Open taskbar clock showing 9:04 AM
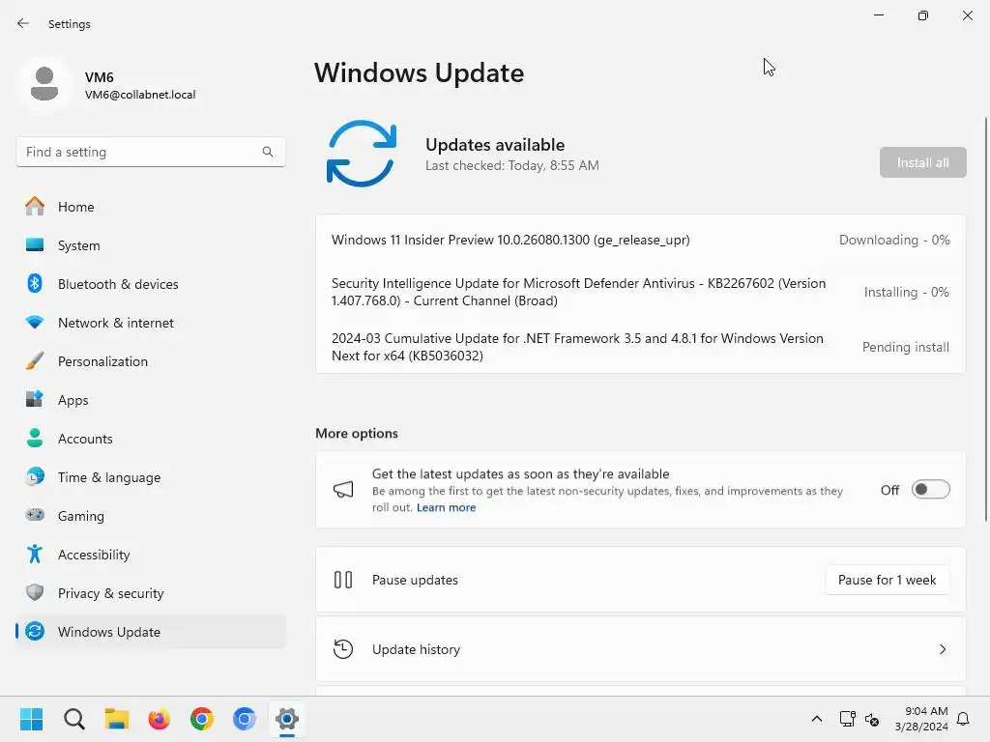The image size is (990, 742). pyautogui.click(x=921, y=719)
